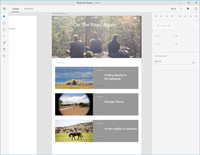Click the X position field
This screenshot has width=200, height=155.
180,36
